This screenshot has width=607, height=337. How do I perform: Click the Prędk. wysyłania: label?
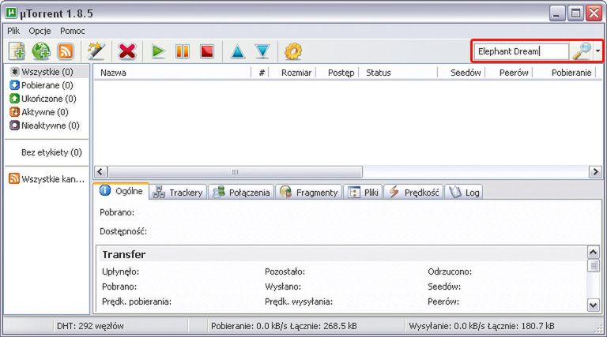pyautogui.click(x=299, y=301)
